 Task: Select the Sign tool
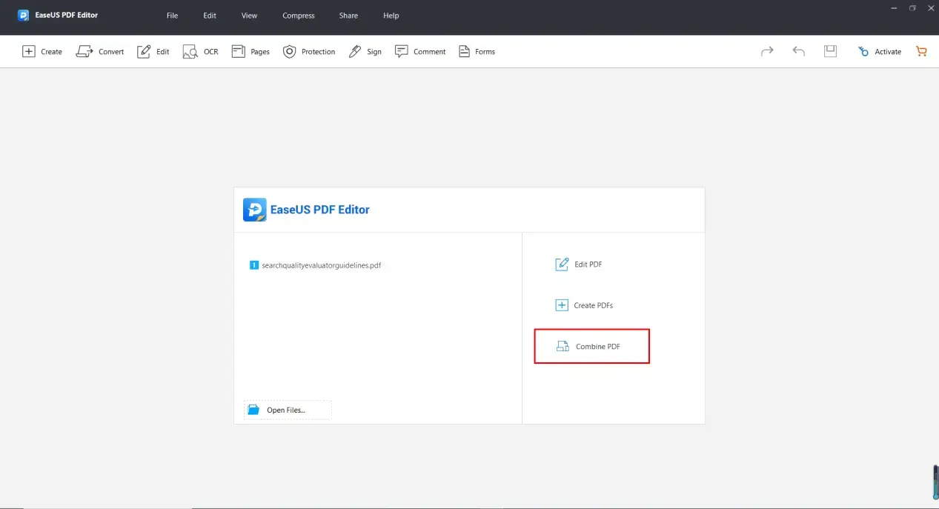(365, 52)
